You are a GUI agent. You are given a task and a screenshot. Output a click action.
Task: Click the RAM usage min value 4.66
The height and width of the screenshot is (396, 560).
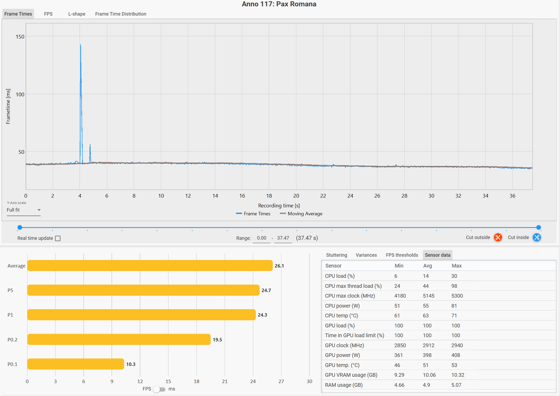pos(399,385)
